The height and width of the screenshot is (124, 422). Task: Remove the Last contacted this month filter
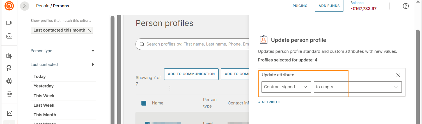coord(89,30)
